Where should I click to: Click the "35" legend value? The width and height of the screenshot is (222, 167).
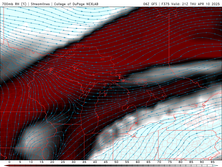pos(84,162)
